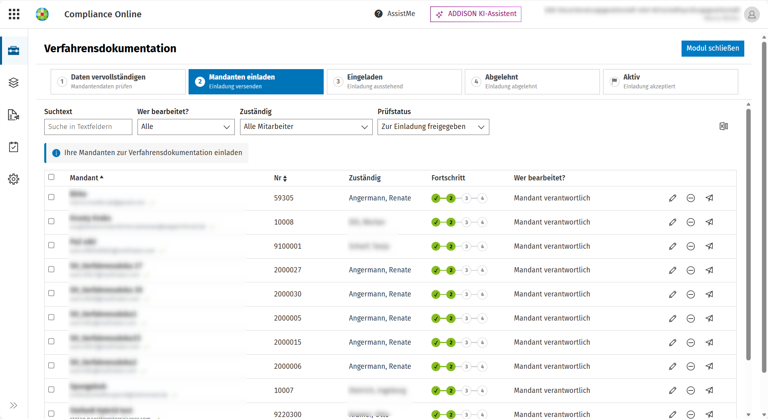Image resolution: width=768 pixels, height=419 pixels.
Task: Send invitation for row 2000027
Action: pos(709,270)
